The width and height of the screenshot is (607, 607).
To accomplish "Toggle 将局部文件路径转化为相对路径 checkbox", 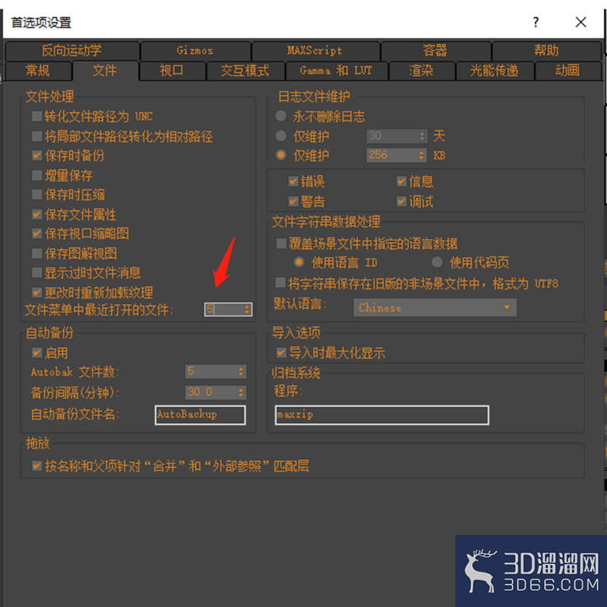I will [x=36, y=136].
